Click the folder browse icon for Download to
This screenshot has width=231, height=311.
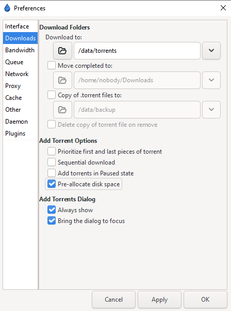pos(62,51)
